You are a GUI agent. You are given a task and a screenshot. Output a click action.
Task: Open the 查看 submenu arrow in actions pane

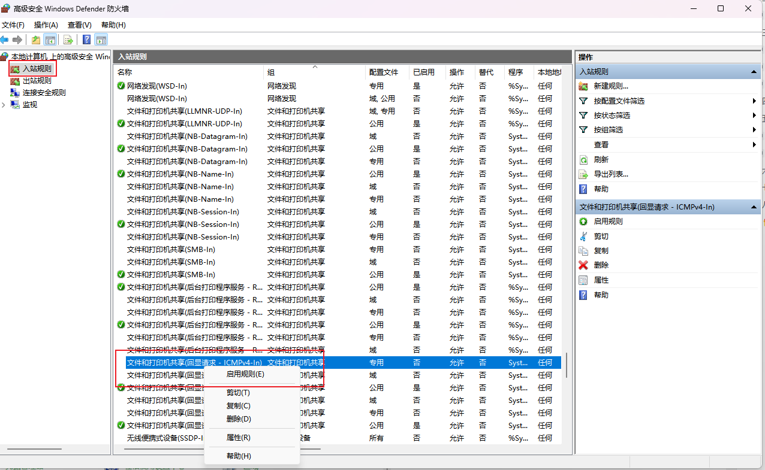click(754, 145)
